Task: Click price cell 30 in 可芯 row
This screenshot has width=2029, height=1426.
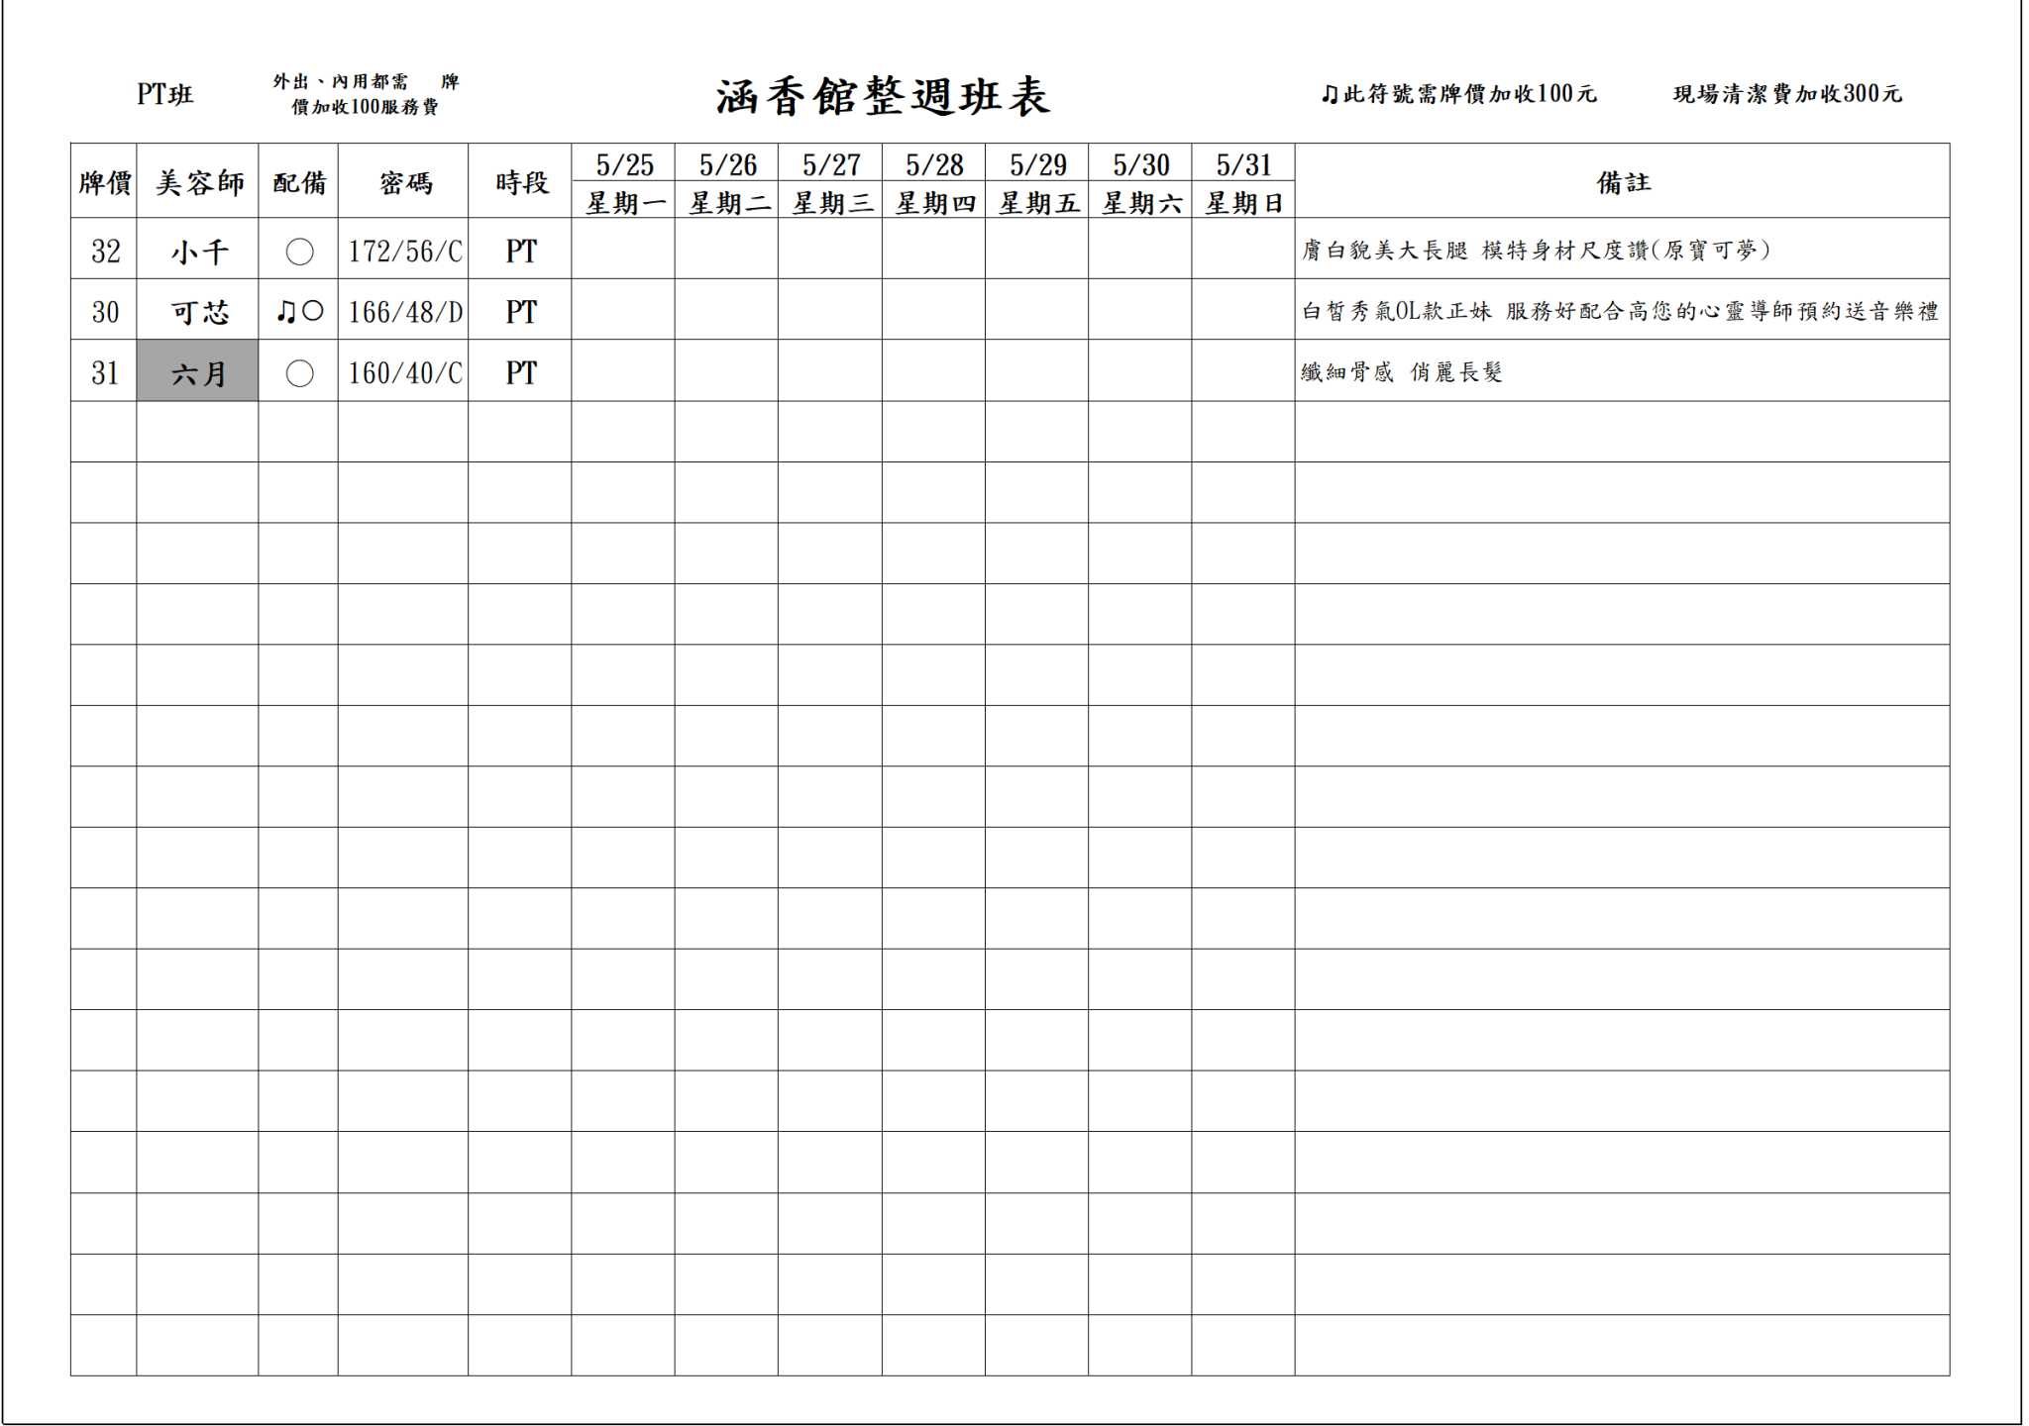Action: click(x=104, y=311)
